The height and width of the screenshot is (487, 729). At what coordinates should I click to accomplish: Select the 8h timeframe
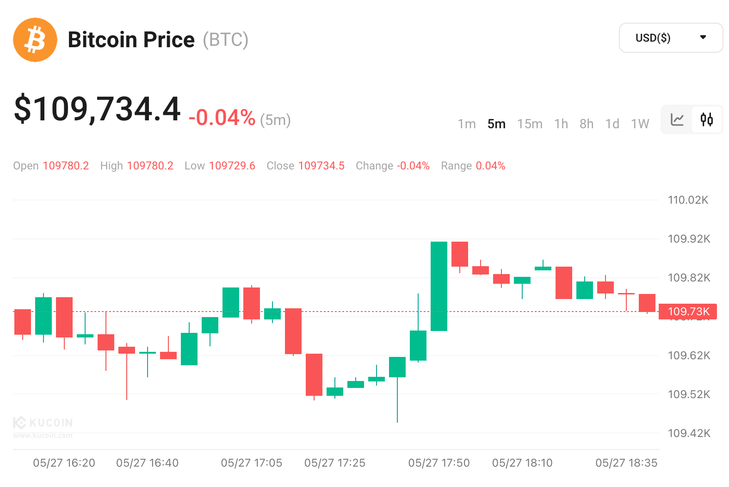click(587, 124)
